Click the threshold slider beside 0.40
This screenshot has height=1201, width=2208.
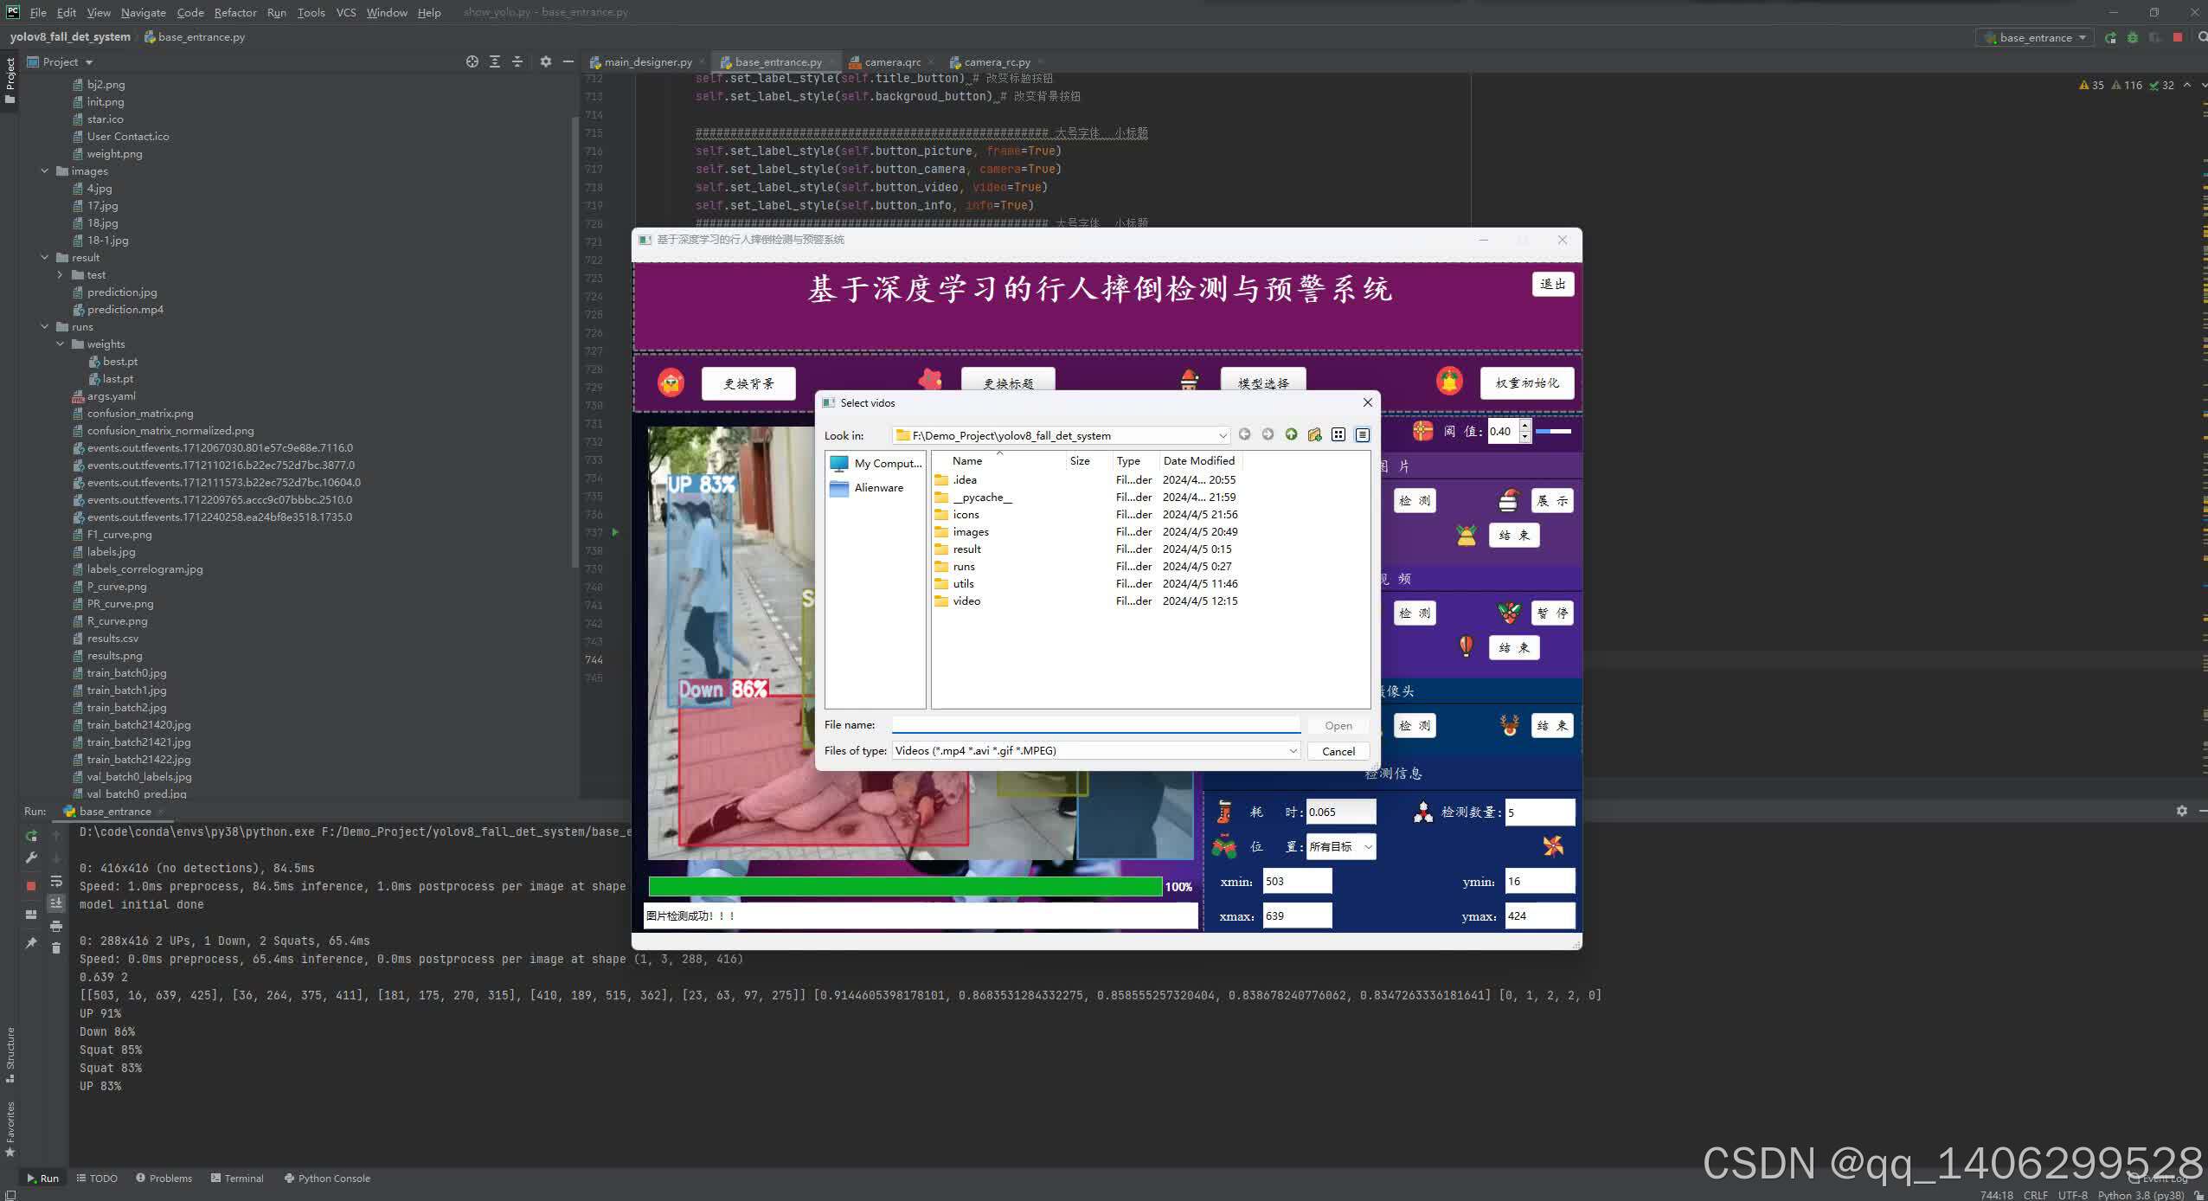1553,431
